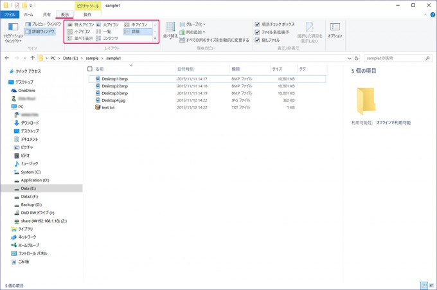This screenshot has height=290, width=437.
Task: Sort by Type (種類) column header
Action: pyautogui.click(x=236, y=69)
